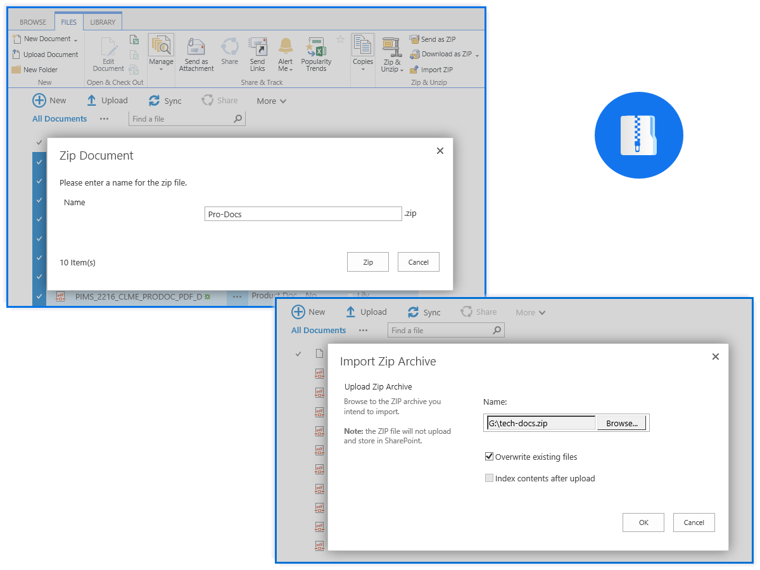The image size is (760, 570).
Task: Toggle the select-all checkmark in the Import Zip window's list header
Action: tap(298, 353)
